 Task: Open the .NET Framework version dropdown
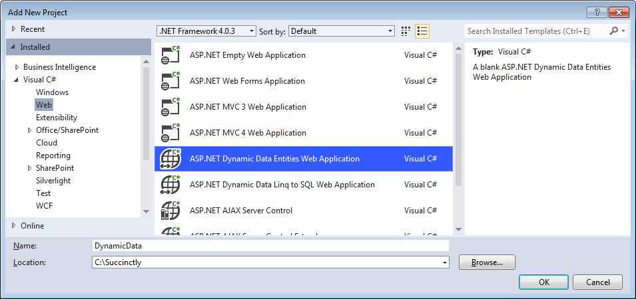pos(206,31)
